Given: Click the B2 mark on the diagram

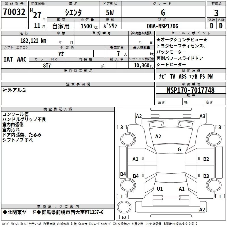Looking at the screenshot, I should [x=206, y=159].
